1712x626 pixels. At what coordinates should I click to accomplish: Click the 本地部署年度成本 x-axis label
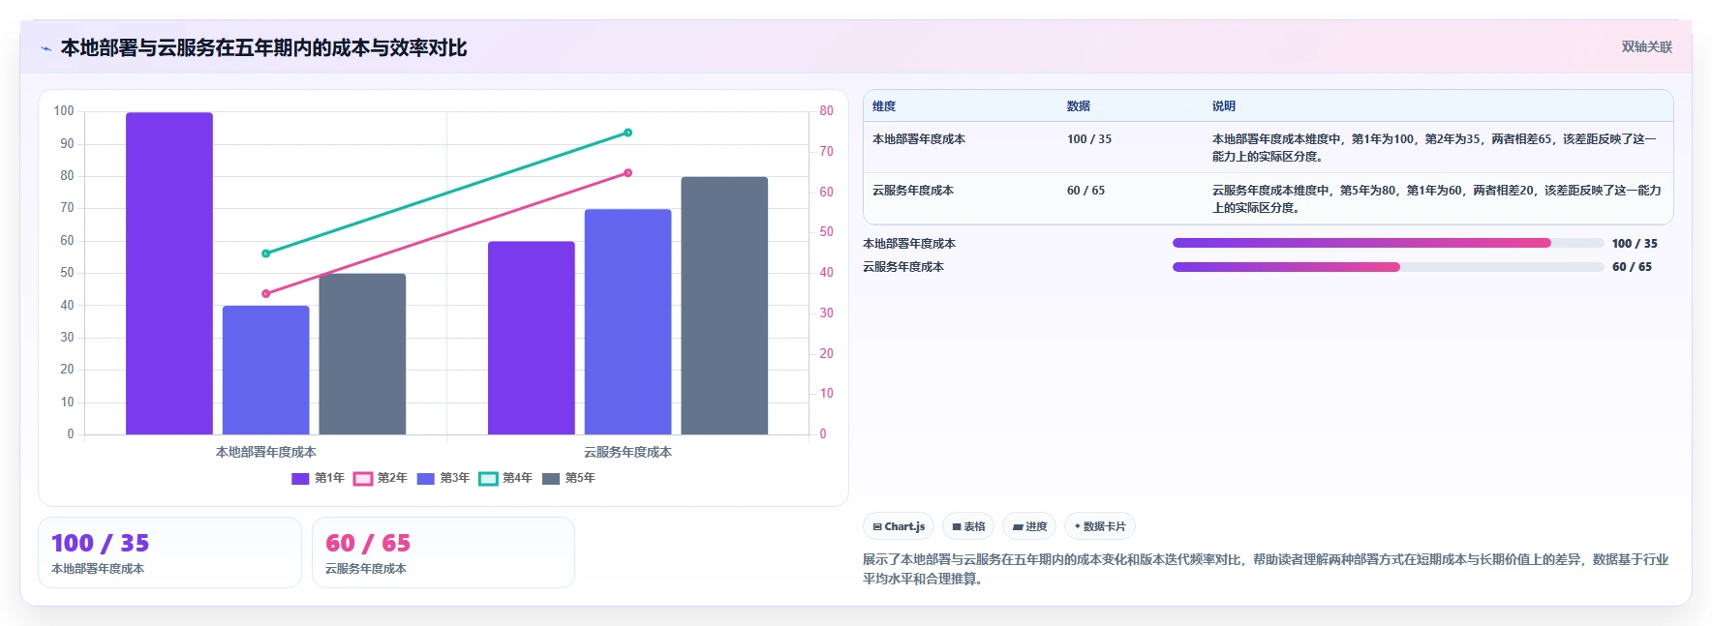[266, 452]
